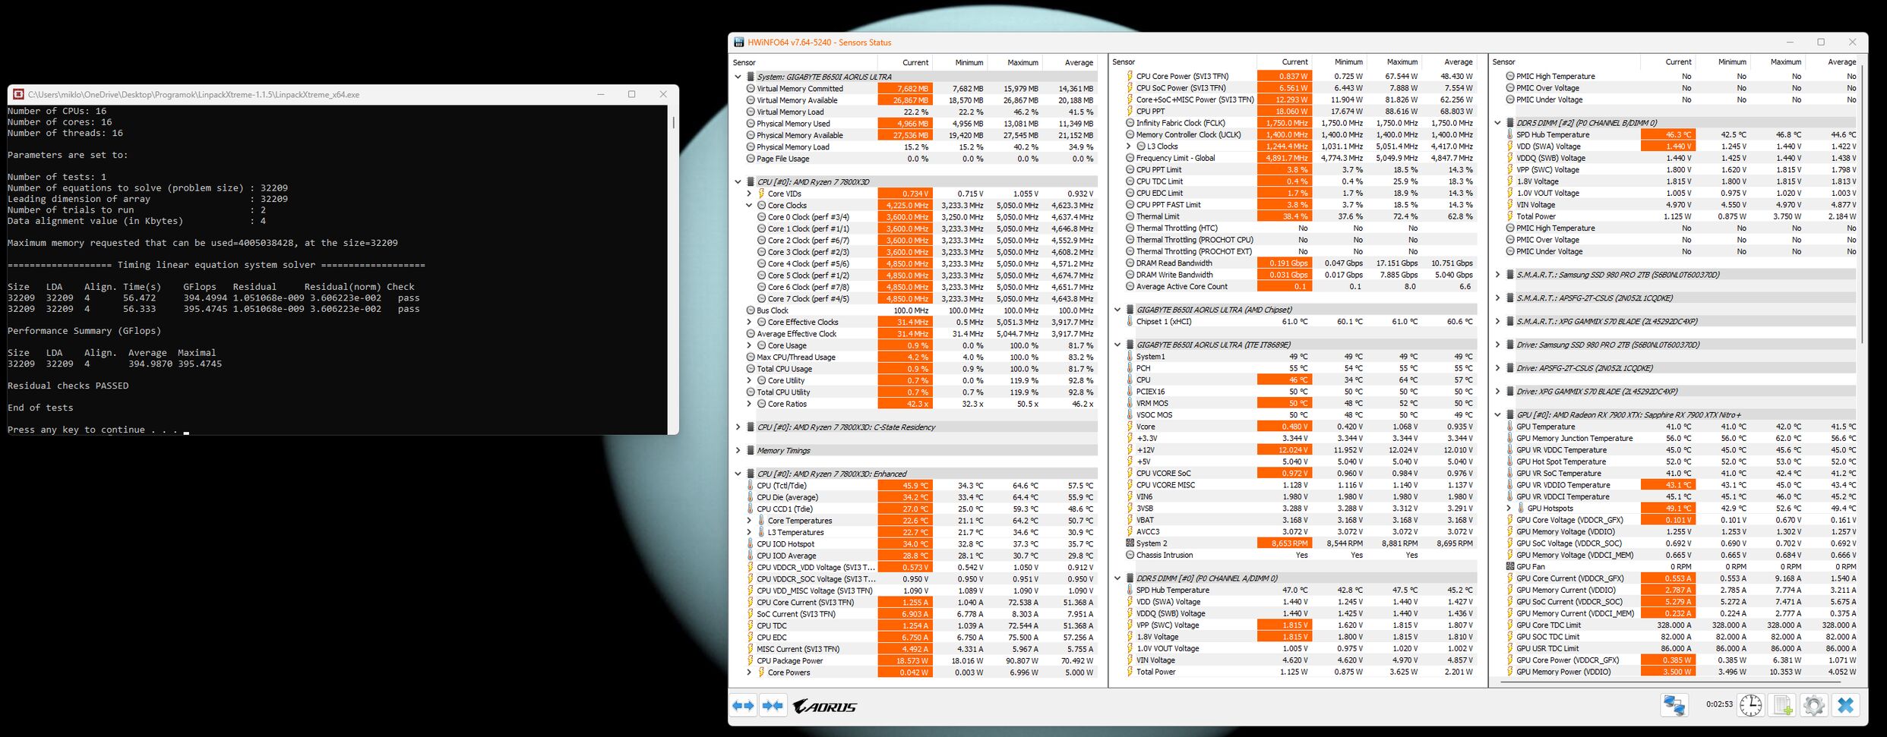The height and width of the screenshot is (737, 1887).
Task: Select the CPU PPT Limit row
Action: [1294, 170]
